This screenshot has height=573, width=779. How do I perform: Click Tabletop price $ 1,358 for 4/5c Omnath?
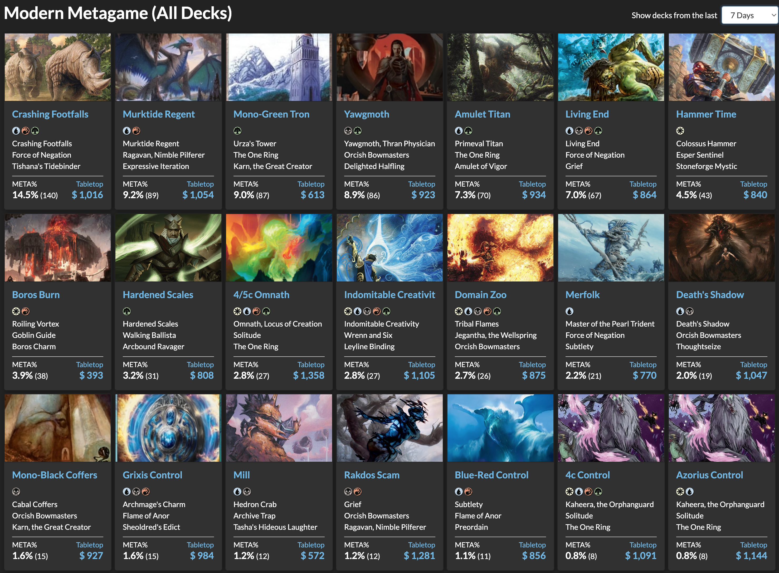309,375
